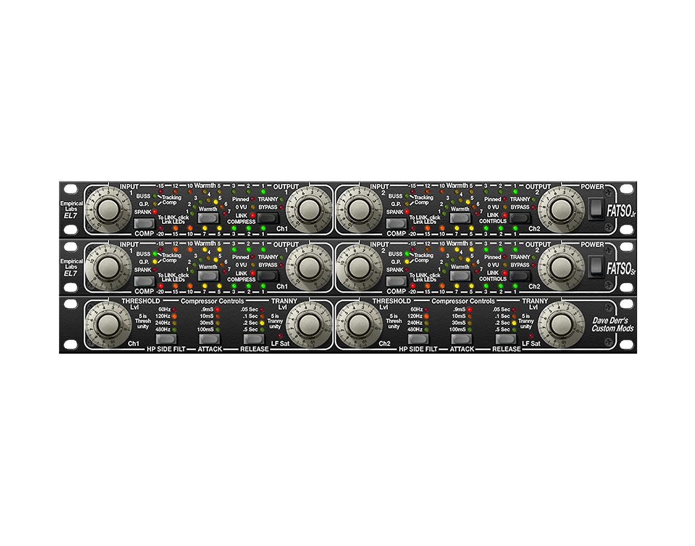Adjust the OUTPUT 1 knob on FATSO Sr
The image size is (695, 546).
(x=309, y=267)
